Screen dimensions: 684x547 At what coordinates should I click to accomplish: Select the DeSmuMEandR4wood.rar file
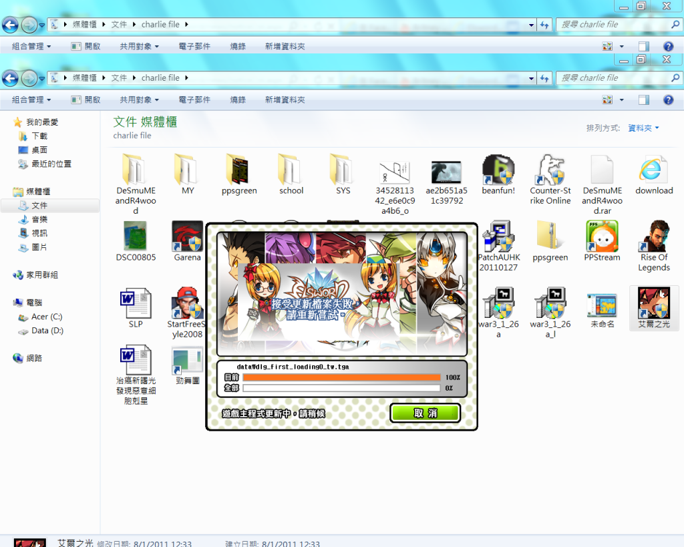(602, 184)
